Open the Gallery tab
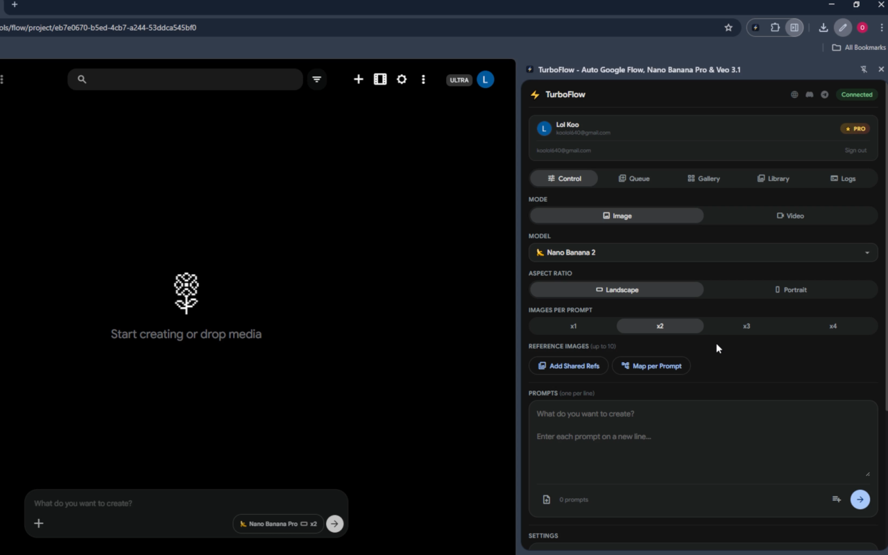 click(703, 178)
